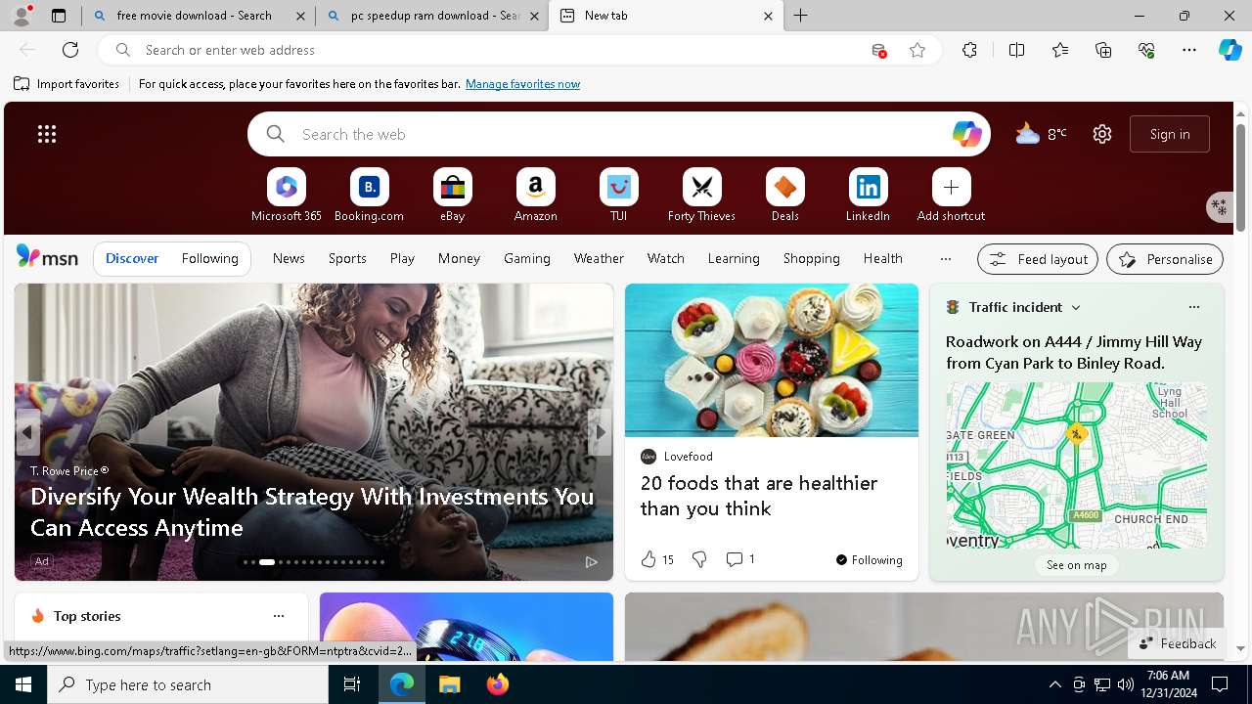The width and height of the screenshot is (1252, 704).
Task: Show hidden system tray icons
Action: [x=1054, y=684]
